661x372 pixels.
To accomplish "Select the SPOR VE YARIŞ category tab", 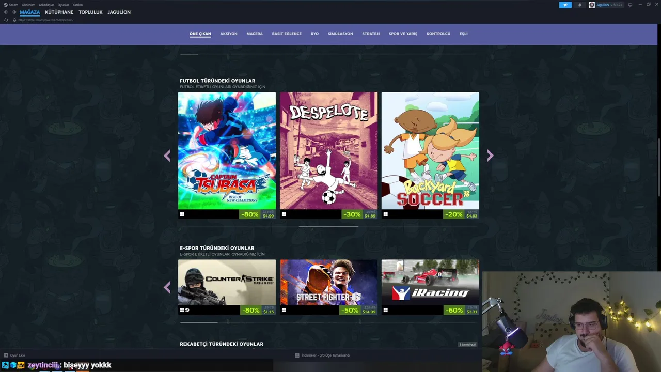I will coord(403,34).
